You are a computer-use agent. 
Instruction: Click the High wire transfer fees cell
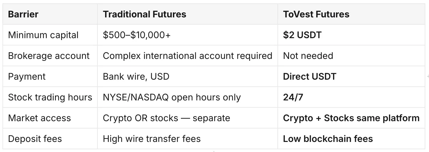(x=152, y=139)
